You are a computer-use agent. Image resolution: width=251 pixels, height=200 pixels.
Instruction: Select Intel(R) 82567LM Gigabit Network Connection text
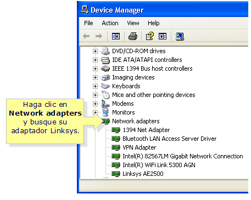tap(183, 156)
